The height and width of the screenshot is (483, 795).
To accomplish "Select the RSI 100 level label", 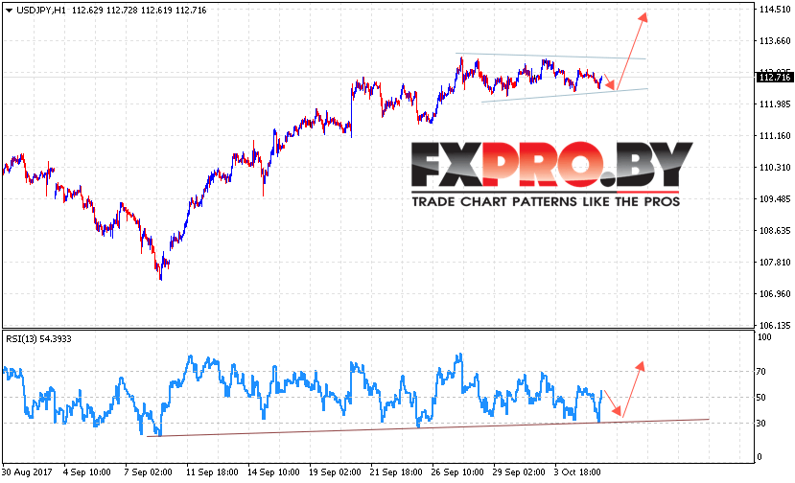I will (x=763, y=337).
